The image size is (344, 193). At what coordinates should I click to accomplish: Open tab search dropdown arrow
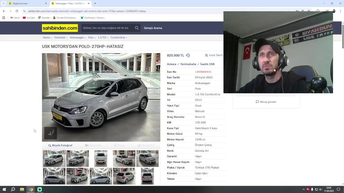click(3, 3)
